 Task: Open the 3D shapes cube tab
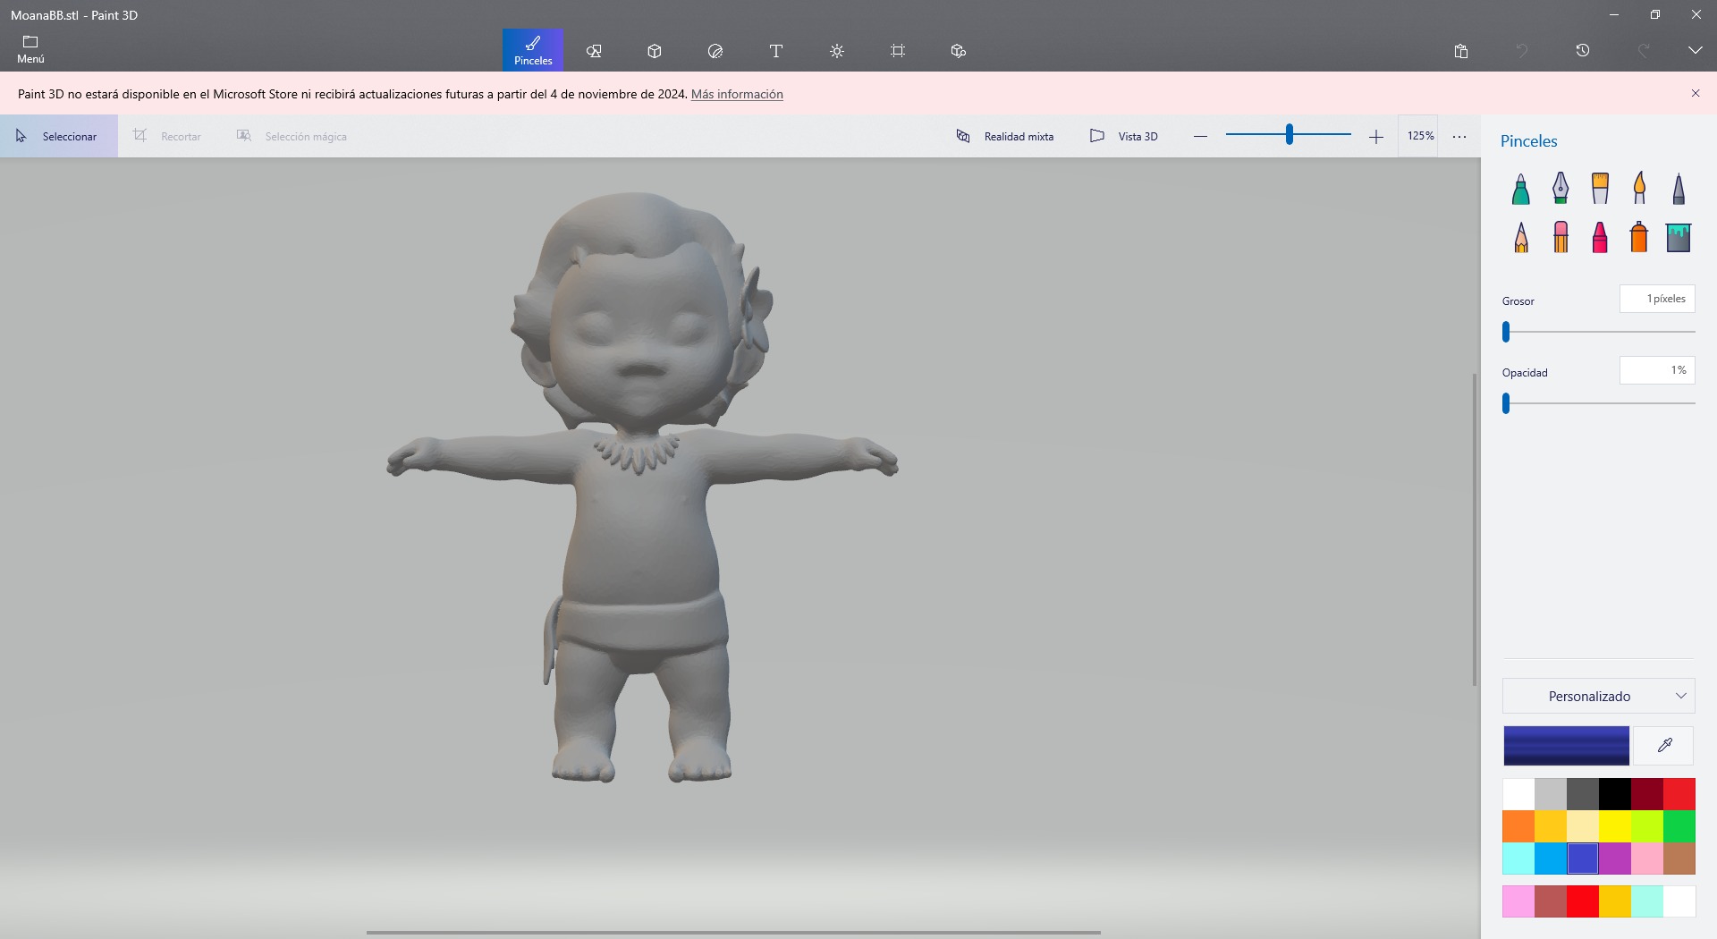click(655, 51)
